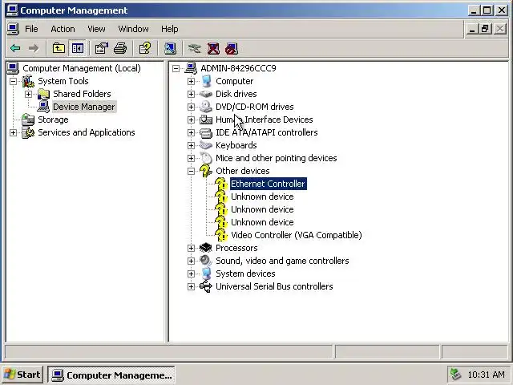Viewport: 513px width, 385px height.
Task: Expand the Processors node
Action: click(x=191, y=248)
